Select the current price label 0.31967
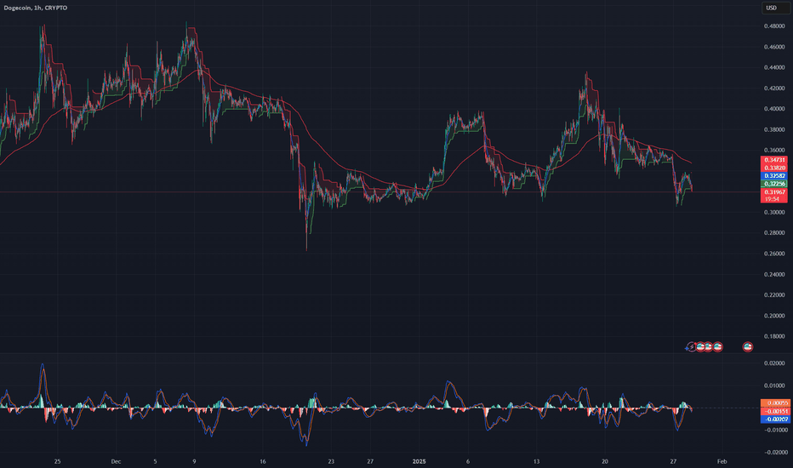This screenshot has width=793, height=468. (774, 192)
